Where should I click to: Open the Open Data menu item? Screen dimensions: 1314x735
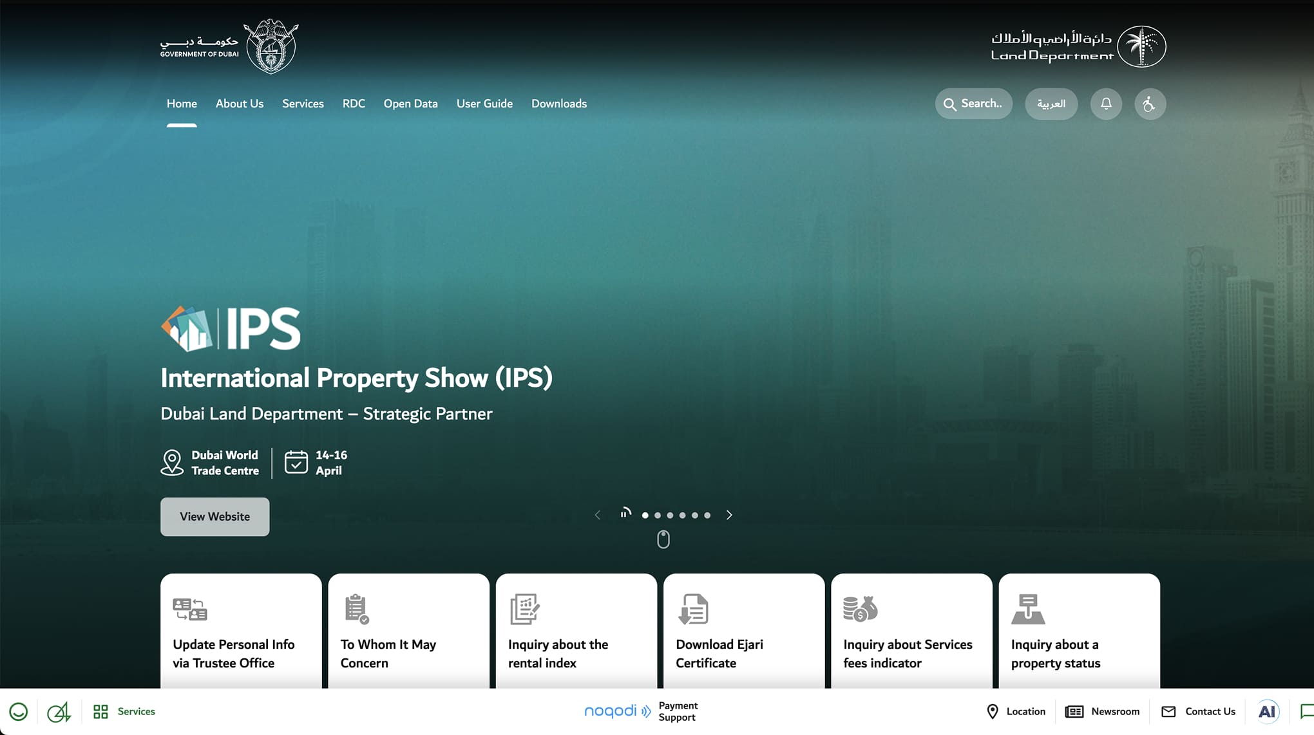pos(410,104)
